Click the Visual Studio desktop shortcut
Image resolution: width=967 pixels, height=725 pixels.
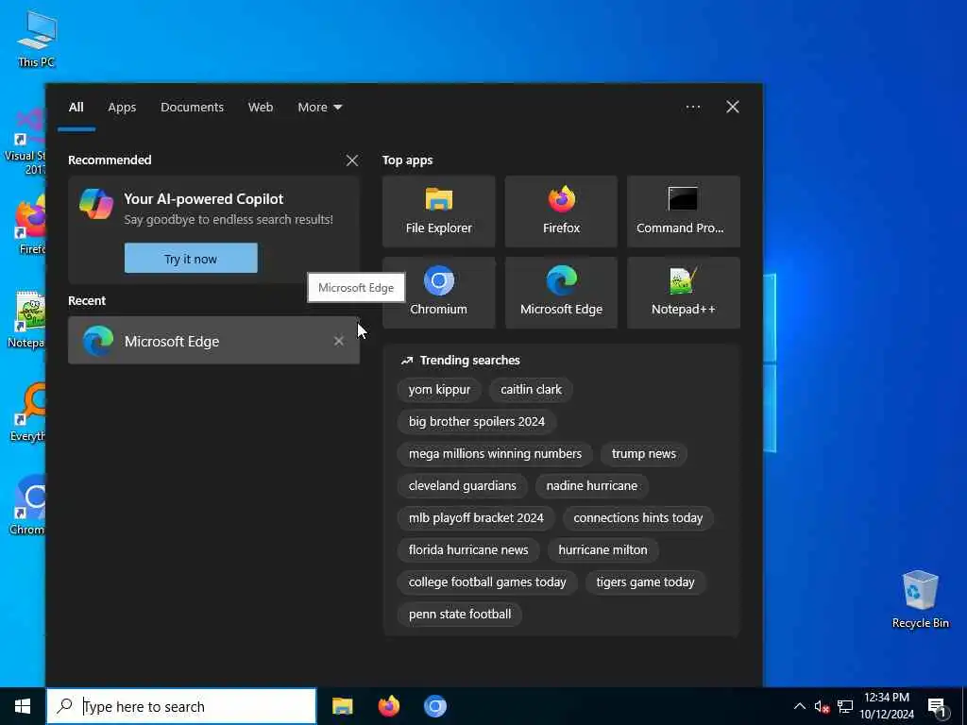coord(25,142)
